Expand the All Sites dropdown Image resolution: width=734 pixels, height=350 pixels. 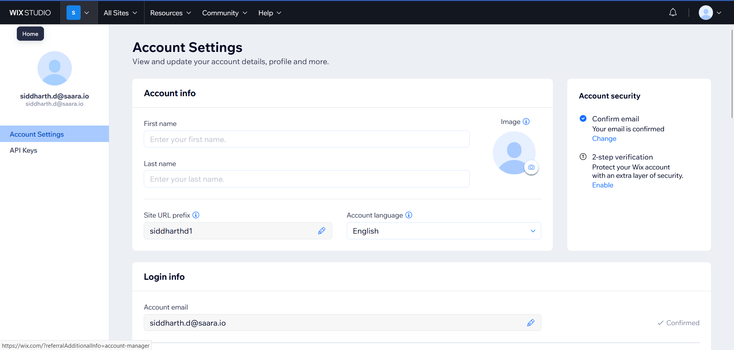[x=120, y=13]
